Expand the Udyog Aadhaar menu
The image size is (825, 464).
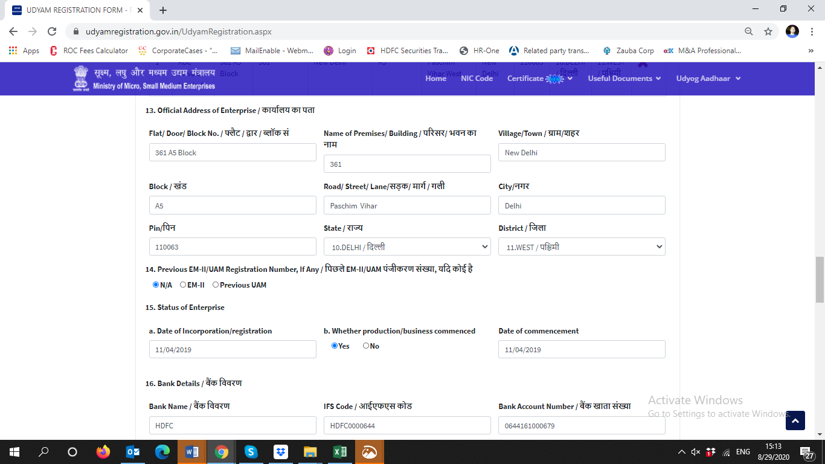(x=708, y=79)
